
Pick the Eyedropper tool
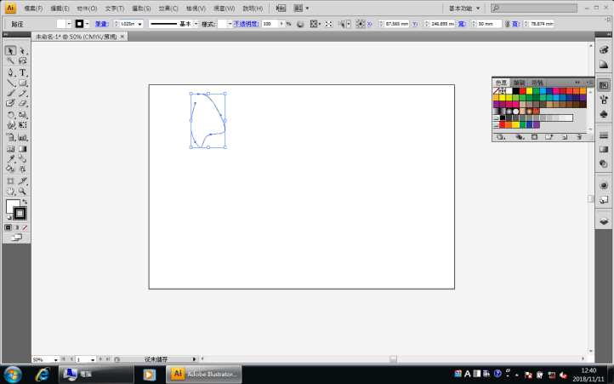click(x=10, y=158)
